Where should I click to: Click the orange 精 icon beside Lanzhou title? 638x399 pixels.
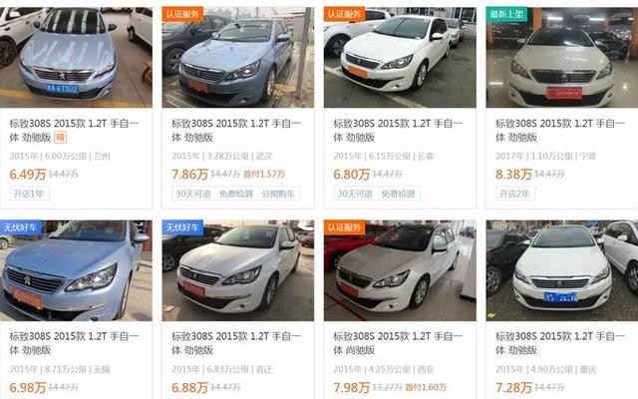click(x=60, y=138)
